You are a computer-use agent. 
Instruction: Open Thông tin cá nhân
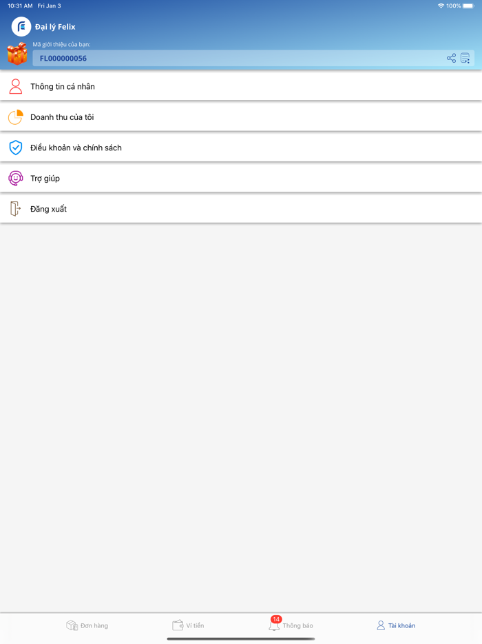(63, 87)
